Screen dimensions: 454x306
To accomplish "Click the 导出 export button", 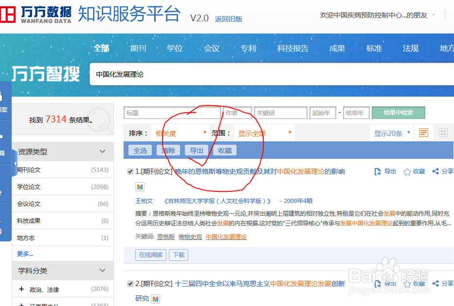I will (x=196, y=150).
